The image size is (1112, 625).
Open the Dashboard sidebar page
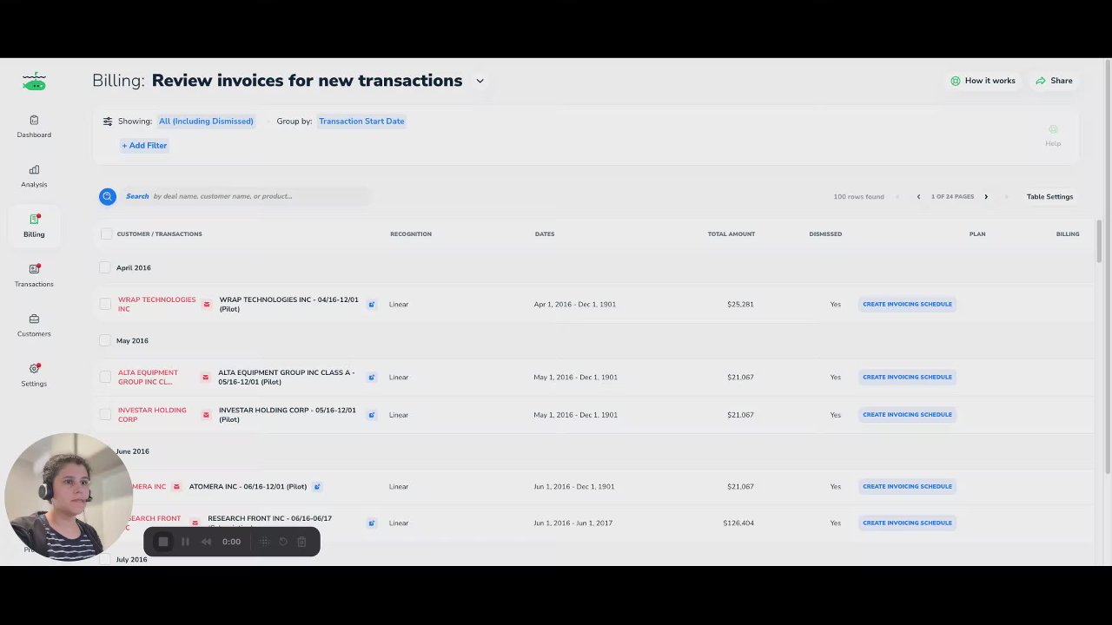click(x=34, y=127)
